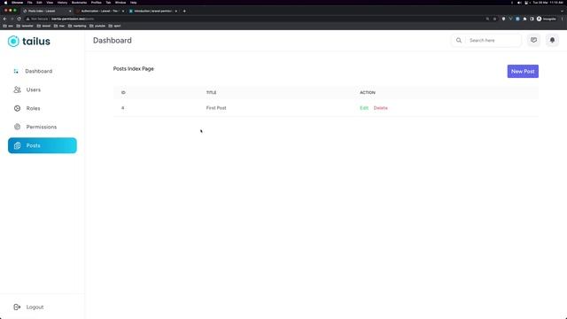Reload the current page

[19, 19]
